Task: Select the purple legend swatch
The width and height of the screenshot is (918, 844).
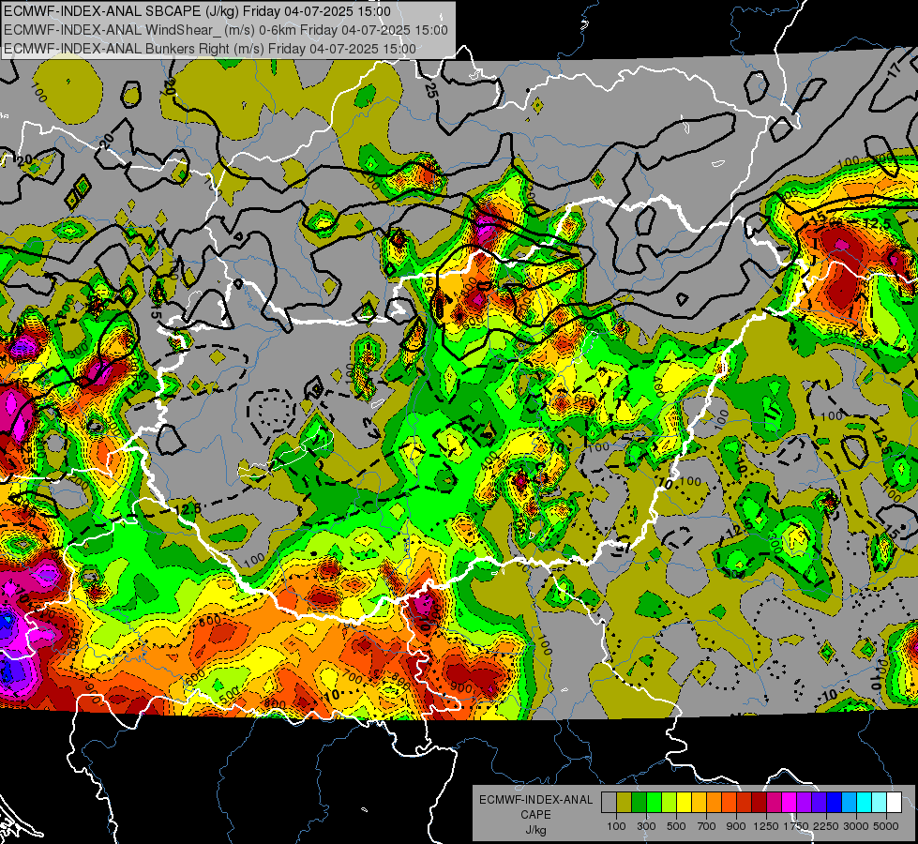Action: point(804,802)
